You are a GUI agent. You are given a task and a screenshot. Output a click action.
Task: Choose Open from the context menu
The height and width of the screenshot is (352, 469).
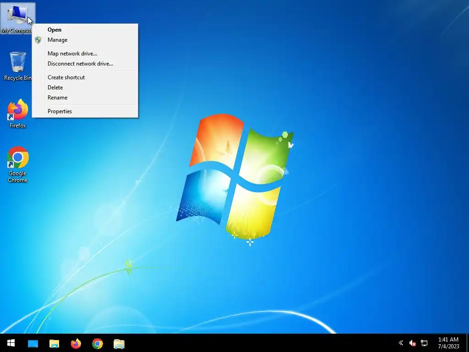tap(85, 30)
